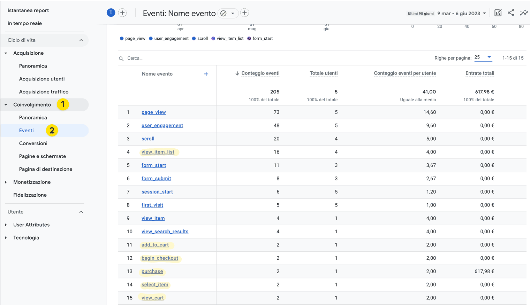Open the user_engagement event link
The image size is (530, 305).
[x=162, y=125]
